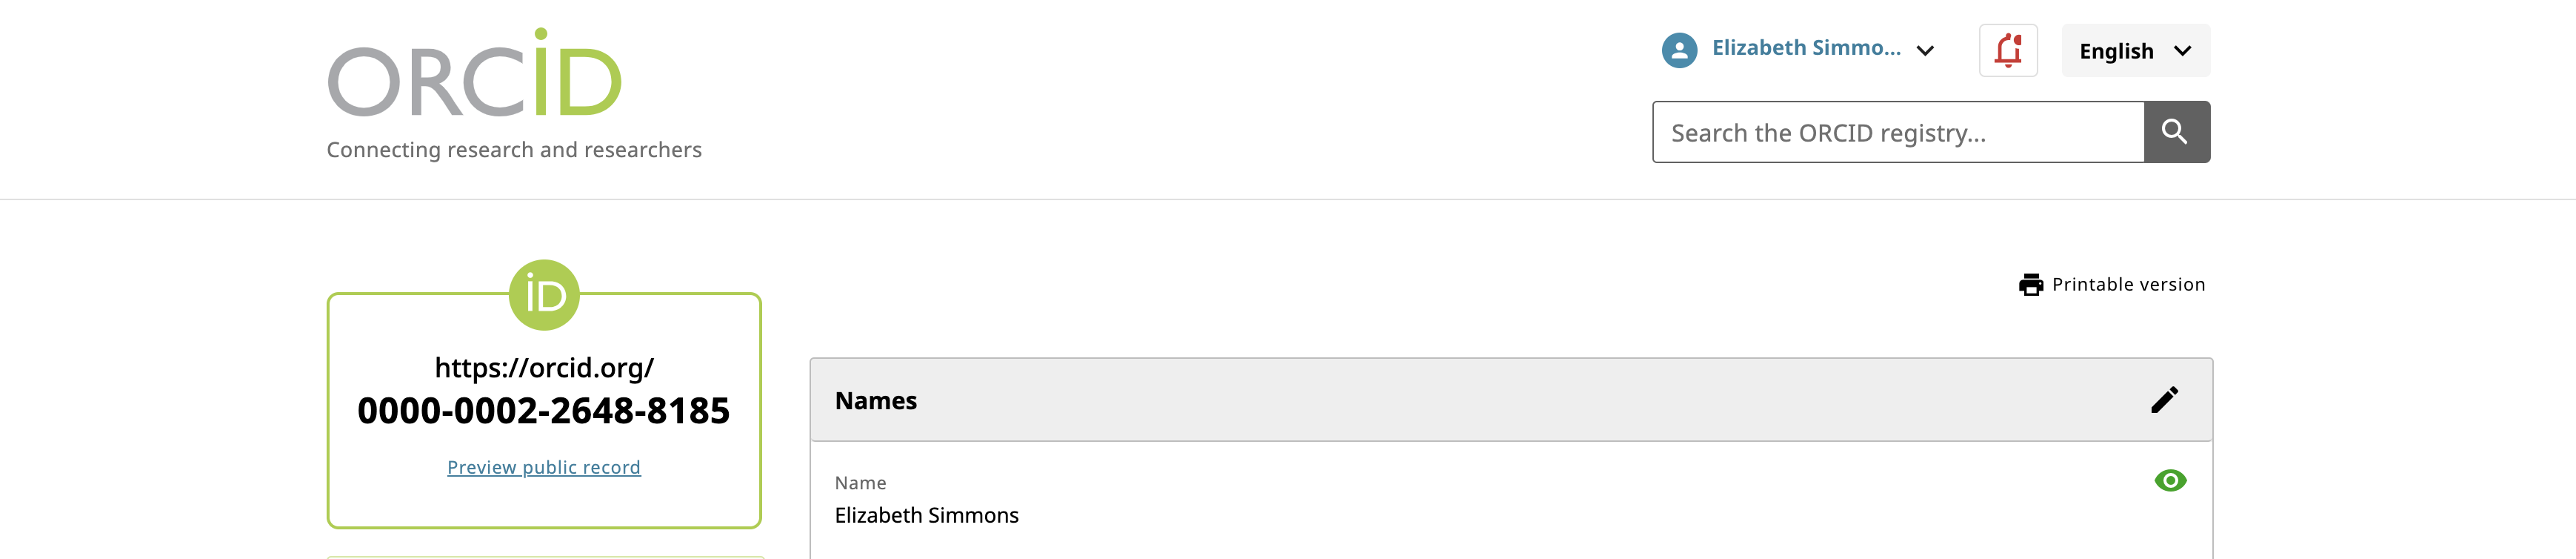
Task: Click the ORCID logo
Action: click(x=475, y=75)
